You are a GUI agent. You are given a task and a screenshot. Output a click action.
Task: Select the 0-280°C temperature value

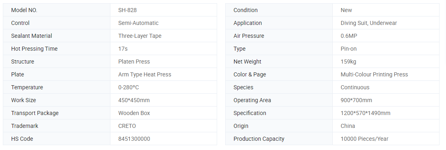129,87
